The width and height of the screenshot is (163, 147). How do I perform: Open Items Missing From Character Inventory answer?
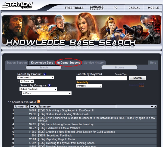(x=66, y=124)
